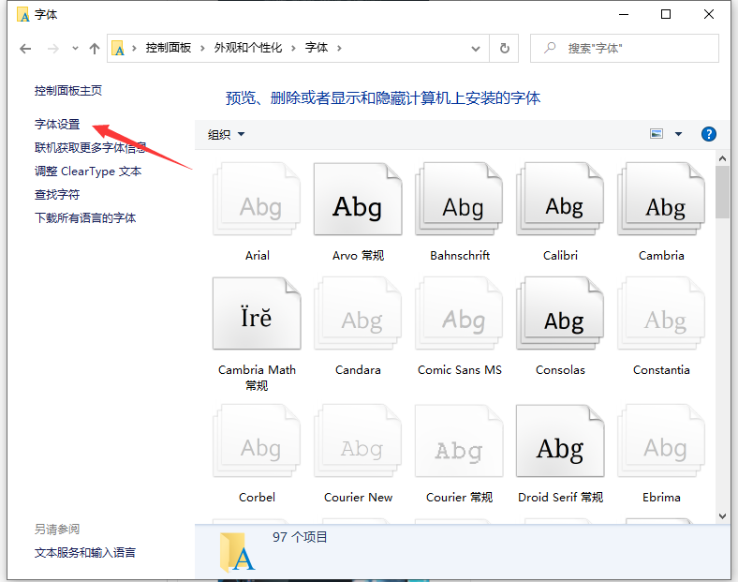Viewport: 738px width, 582px height.
Task: Select the Comic Sans MS font icon
Action: 459,313
